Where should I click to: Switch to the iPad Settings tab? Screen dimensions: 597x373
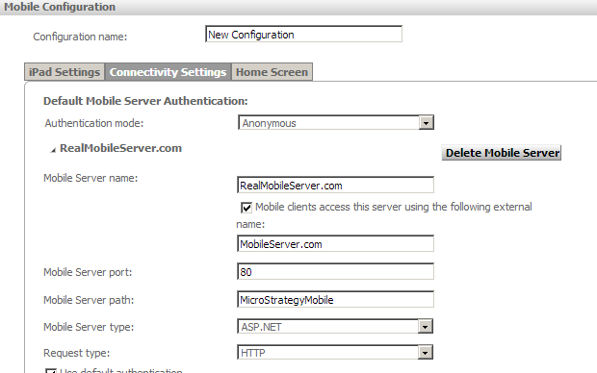pyautogui.click(x=65, y=72)
